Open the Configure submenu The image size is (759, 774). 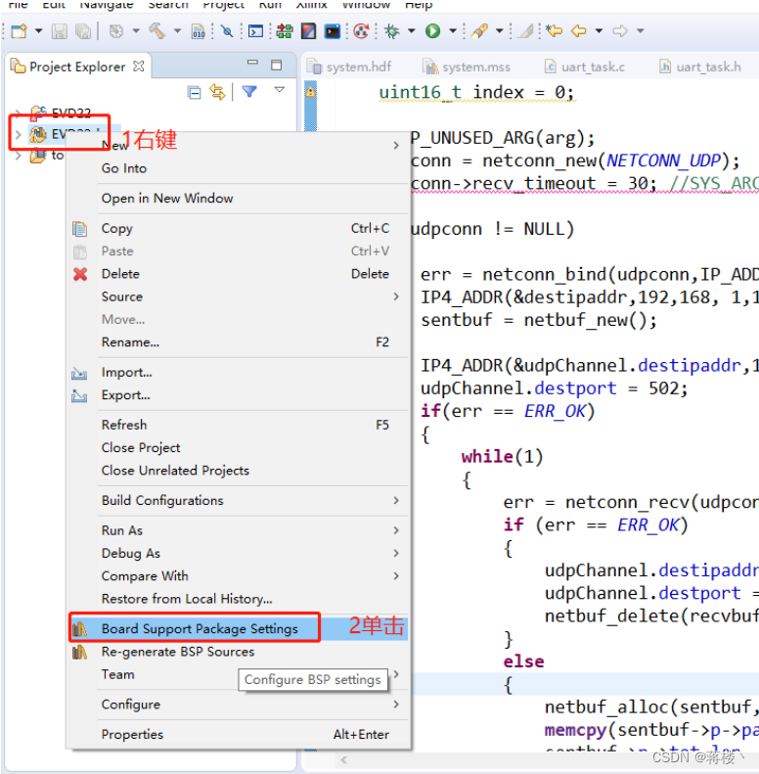tap(239, 705)
